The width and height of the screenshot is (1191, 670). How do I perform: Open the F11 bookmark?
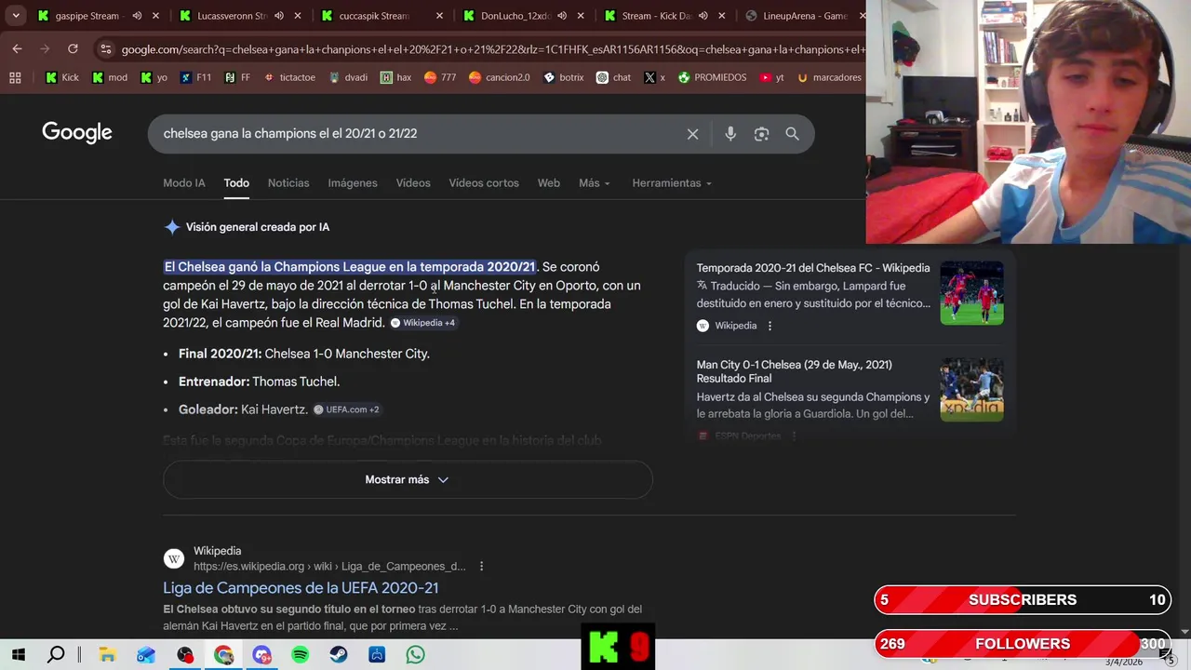pyautogui.click(x=196, y=77)
